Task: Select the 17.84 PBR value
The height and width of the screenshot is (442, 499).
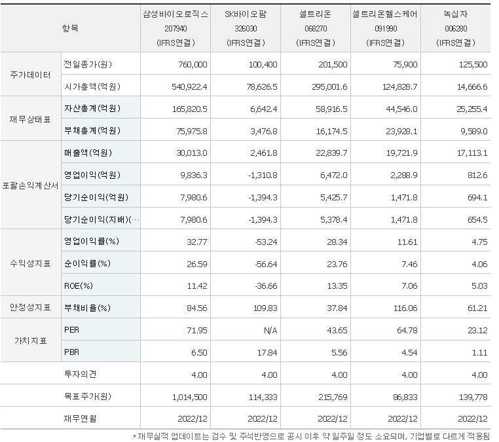Action: [x=267, y=353]
